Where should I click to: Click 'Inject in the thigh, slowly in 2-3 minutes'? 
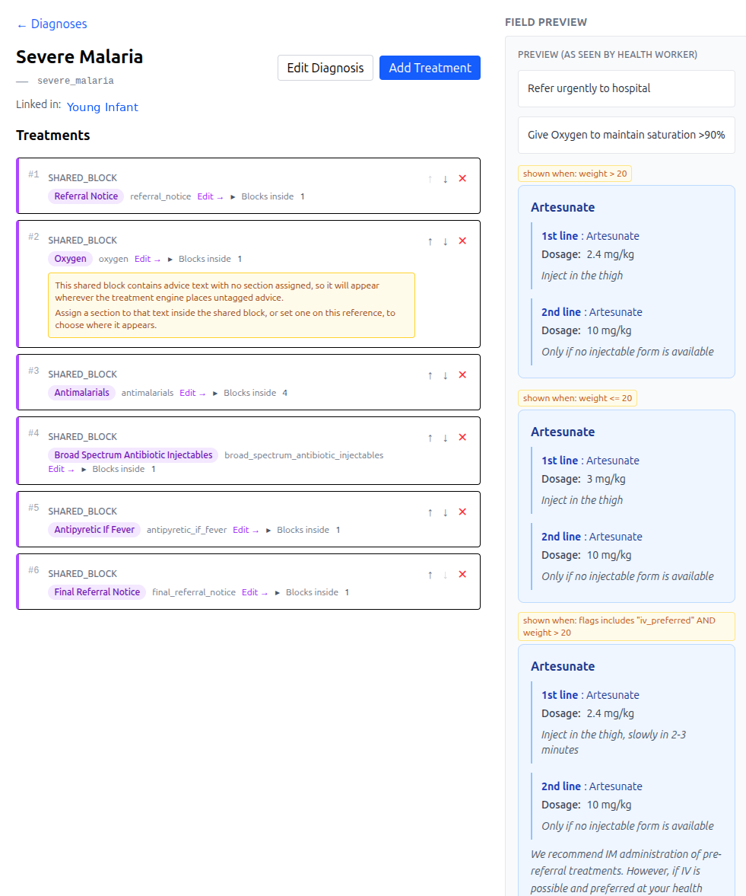614,742
